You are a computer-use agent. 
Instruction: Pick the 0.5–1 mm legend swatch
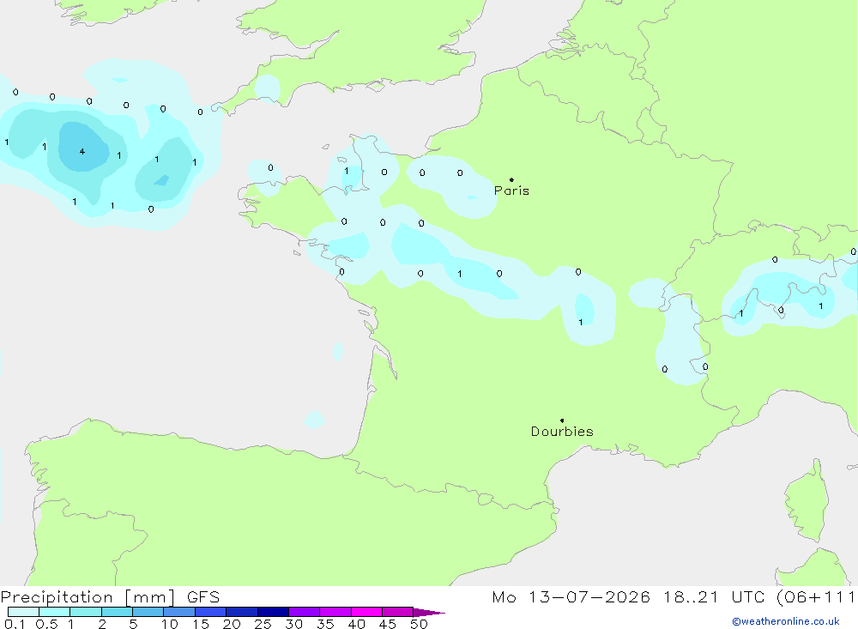tap(55, 612)
